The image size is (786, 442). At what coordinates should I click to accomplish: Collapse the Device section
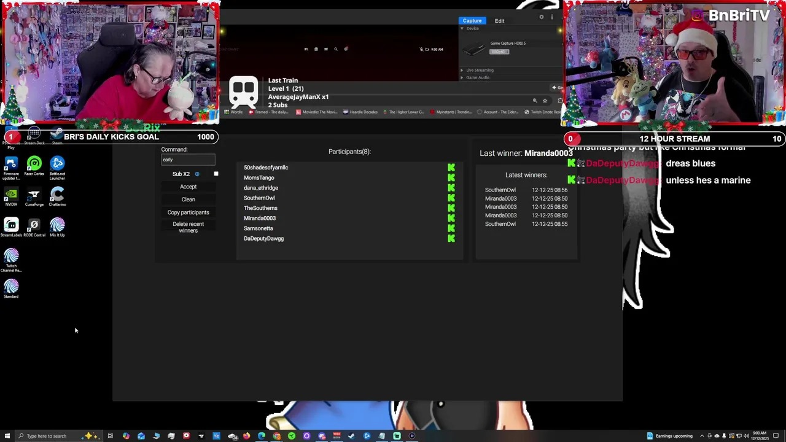point(462,28)
